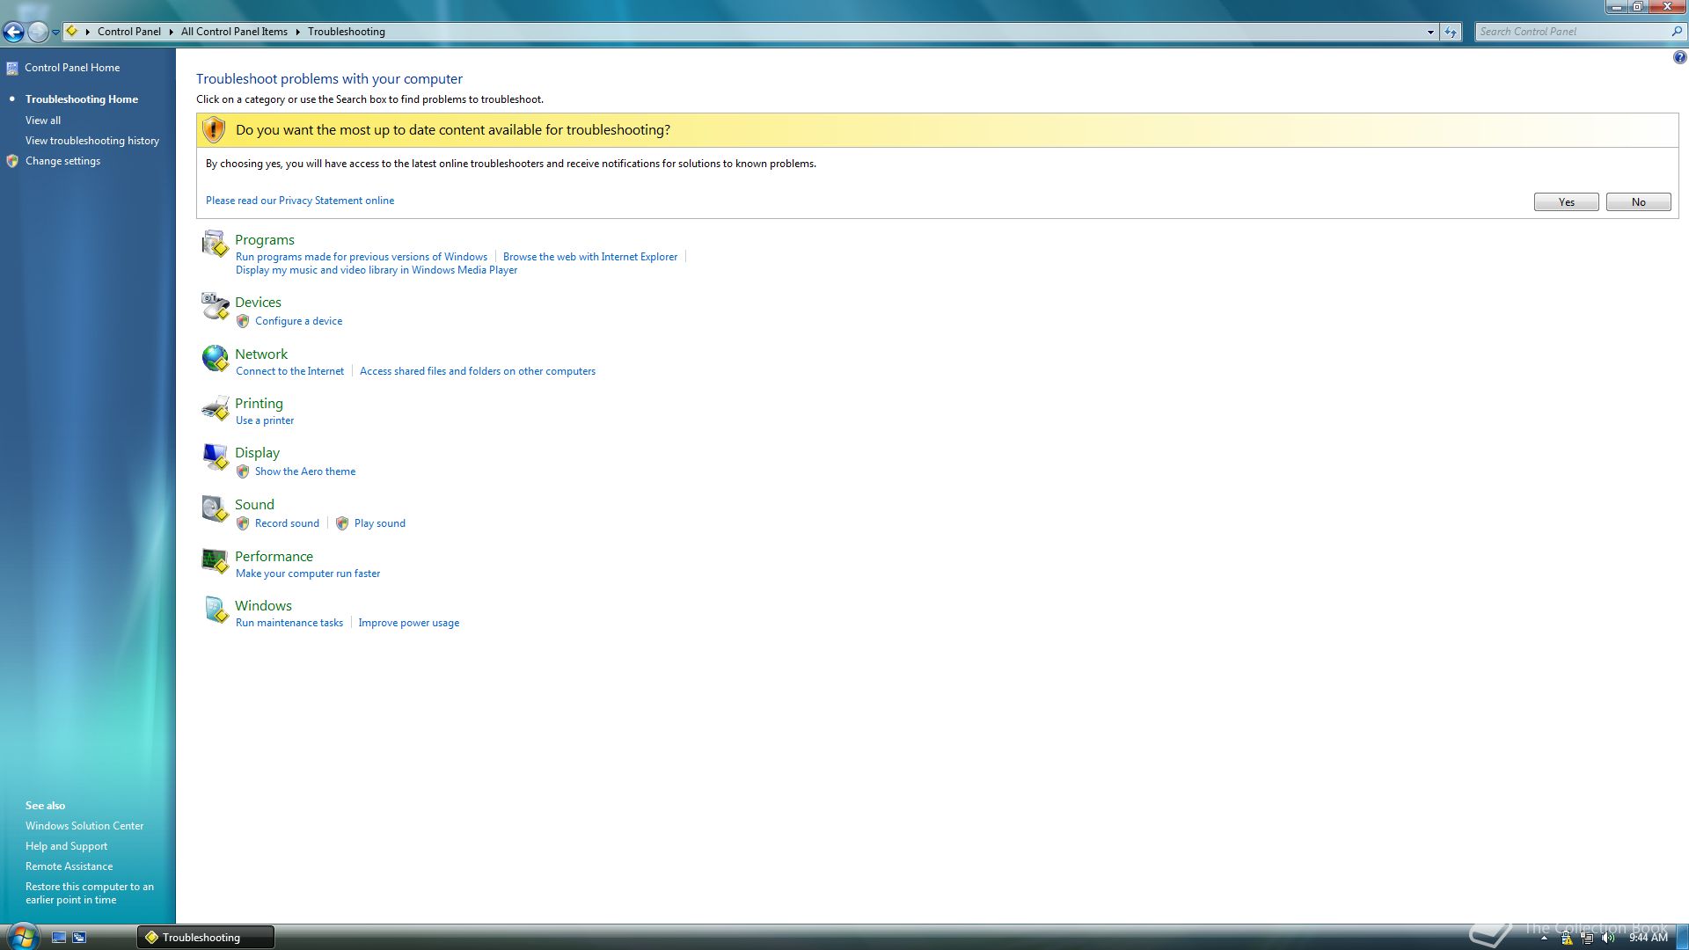Screen dimensions: 1689x950
Task: Open the Privacy Statement online link
Action: (300, 201)
